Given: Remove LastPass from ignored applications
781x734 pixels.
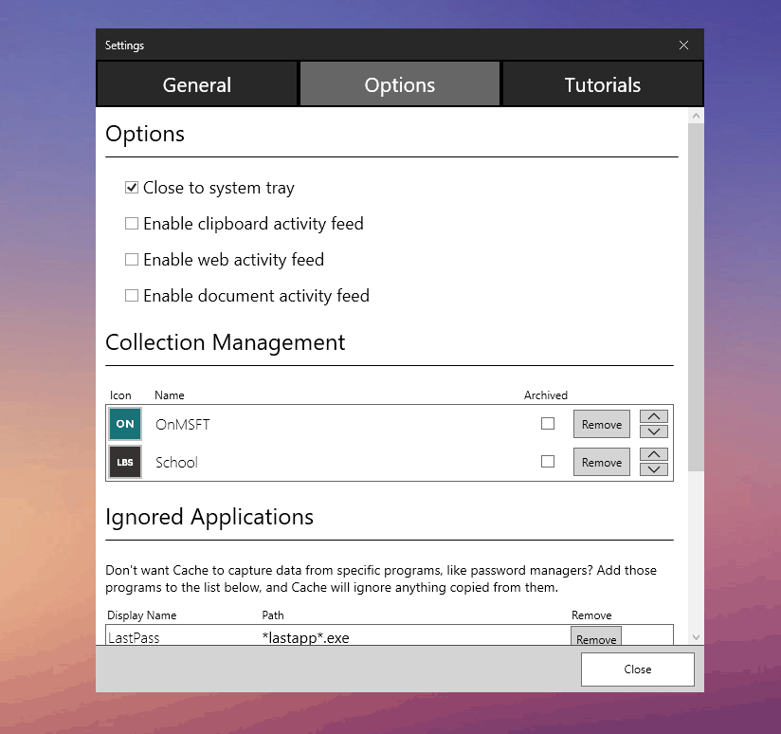Looking at the screenshot, I should [x=596, y=638].
